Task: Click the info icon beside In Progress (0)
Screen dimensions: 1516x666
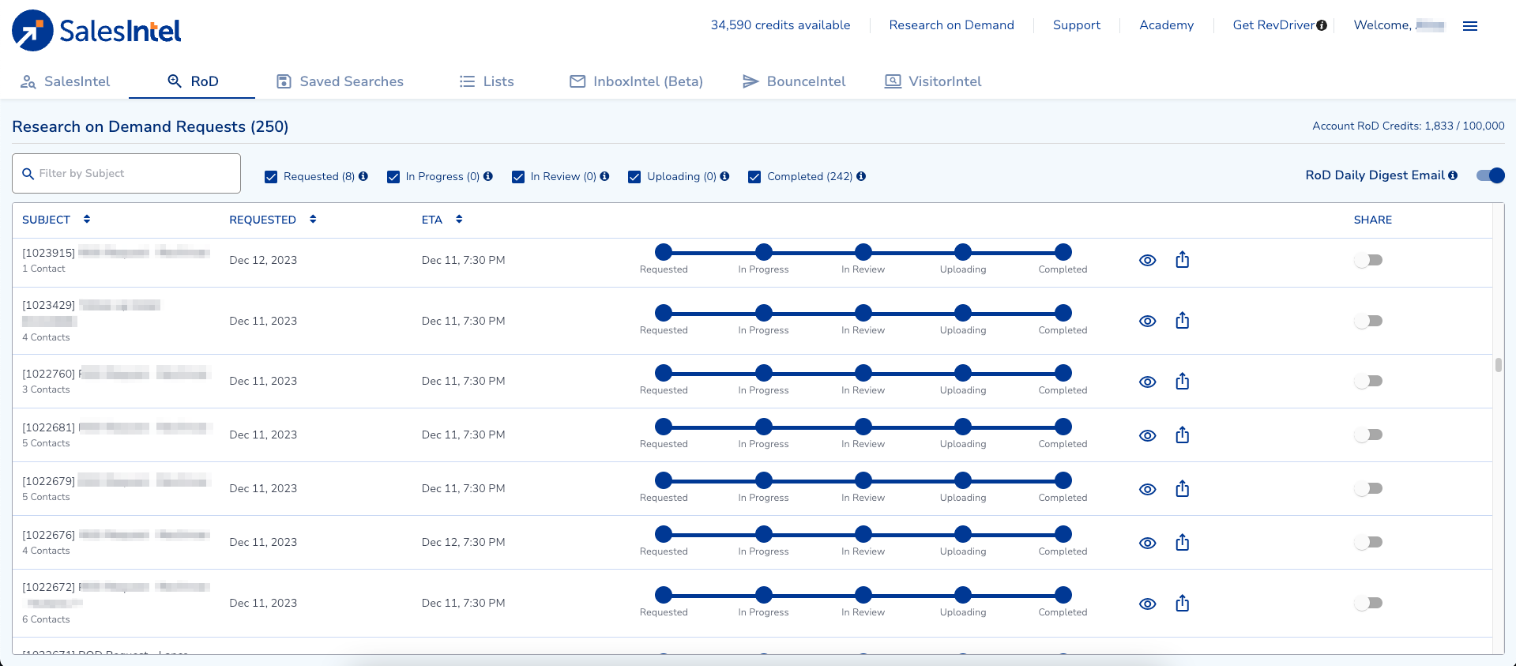Action: pos(488,176)
